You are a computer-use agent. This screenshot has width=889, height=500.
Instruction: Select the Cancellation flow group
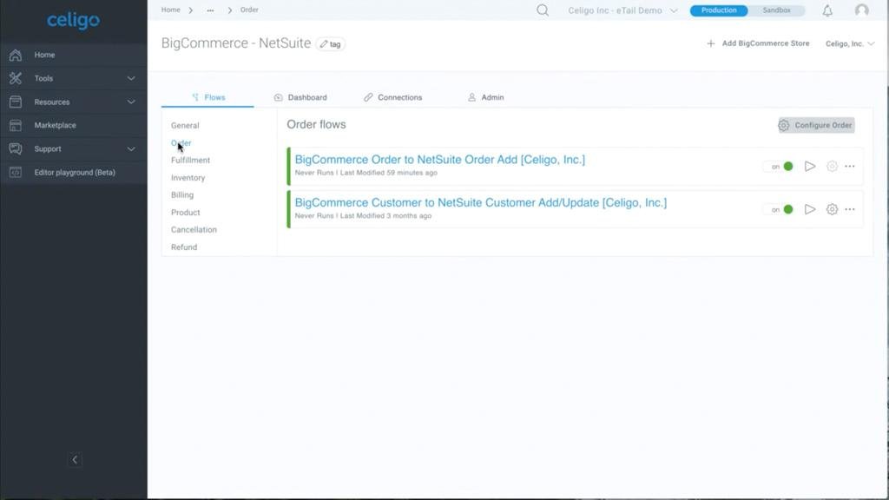(194, 229)
